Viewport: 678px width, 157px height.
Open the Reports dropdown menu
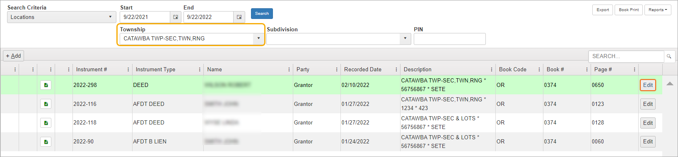pyautogui.click(x=658, y=10)
